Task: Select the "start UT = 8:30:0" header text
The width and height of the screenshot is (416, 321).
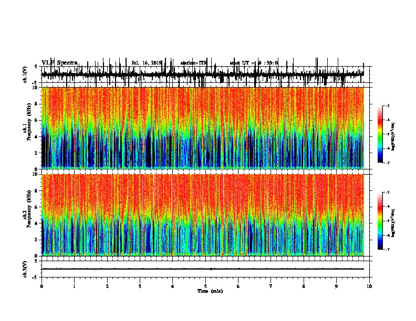Action: click(x=254, y=63)
